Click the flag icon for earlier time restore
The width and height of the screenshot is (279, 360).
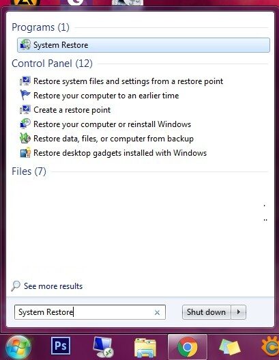(x=25, y=95)
